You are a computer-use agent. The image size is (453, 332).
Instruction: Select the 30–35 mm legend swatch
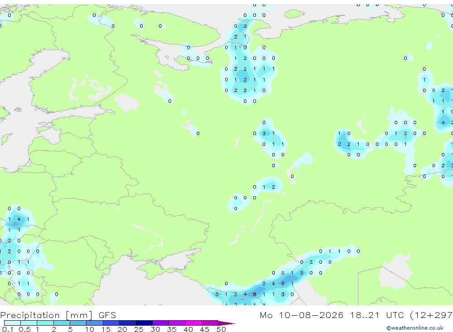tap(161, 323)
